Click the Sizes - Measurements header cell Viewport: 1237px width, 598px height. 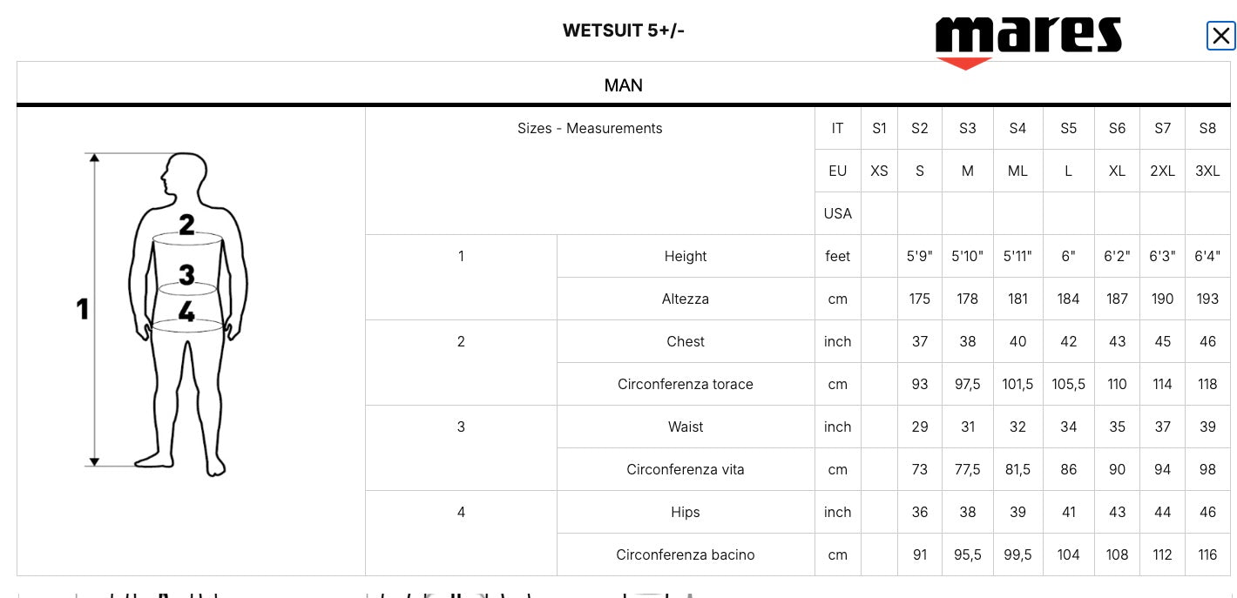pos(590,128)
